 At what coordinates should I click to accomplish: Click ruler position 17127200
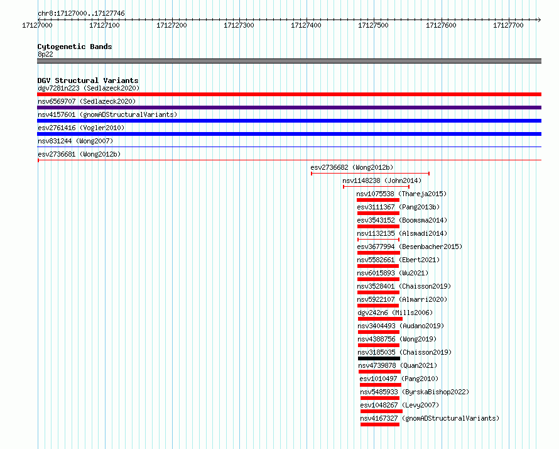[x=171, y=25]
